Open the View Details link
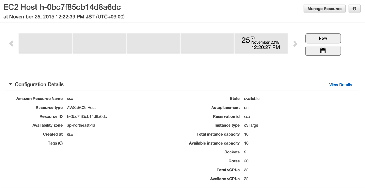 pos(340,84)
